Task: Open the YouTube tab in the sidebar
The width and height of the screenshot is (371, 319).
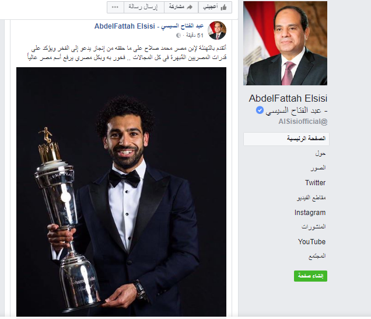Action: [x=311, y=242]
